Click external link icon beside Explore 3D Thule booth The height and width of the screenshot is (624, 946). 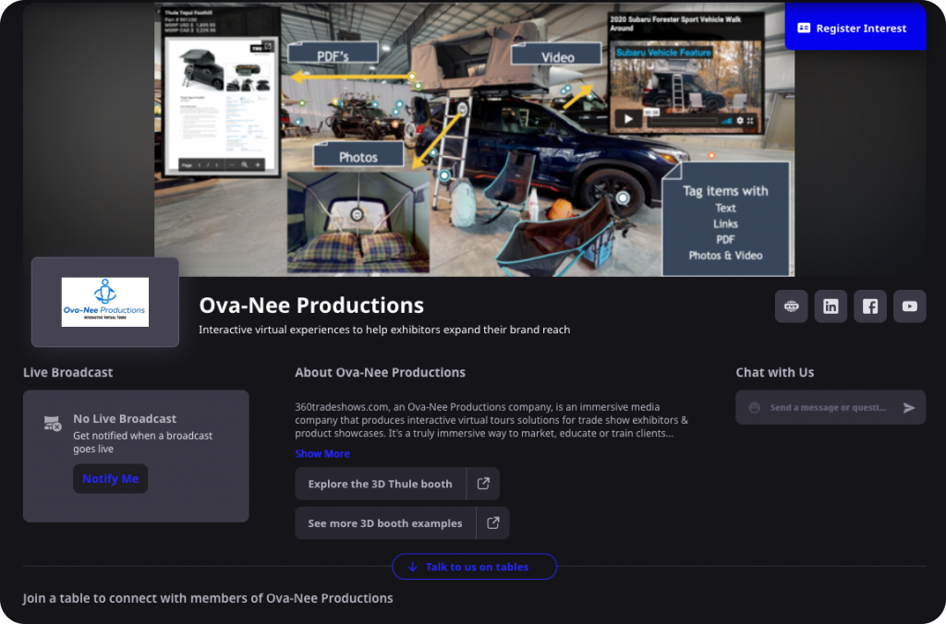483,484
